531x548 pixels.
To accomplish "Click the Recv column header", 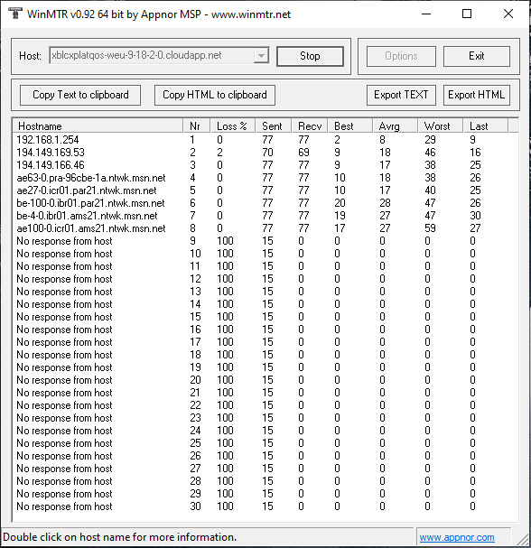I will pyautogui.click(x=310, y=126).
